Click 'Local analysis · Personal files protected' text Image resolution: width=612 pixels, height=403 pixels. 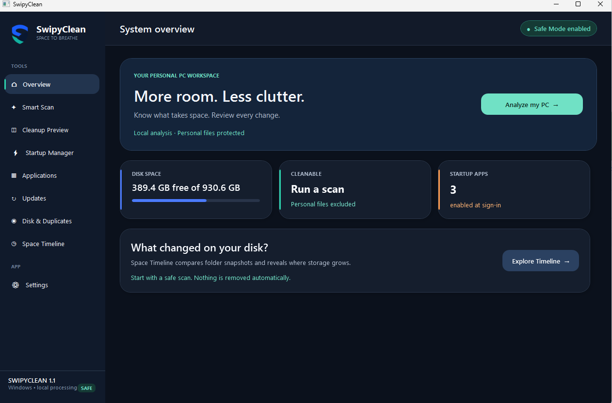(x=189, y=133)
